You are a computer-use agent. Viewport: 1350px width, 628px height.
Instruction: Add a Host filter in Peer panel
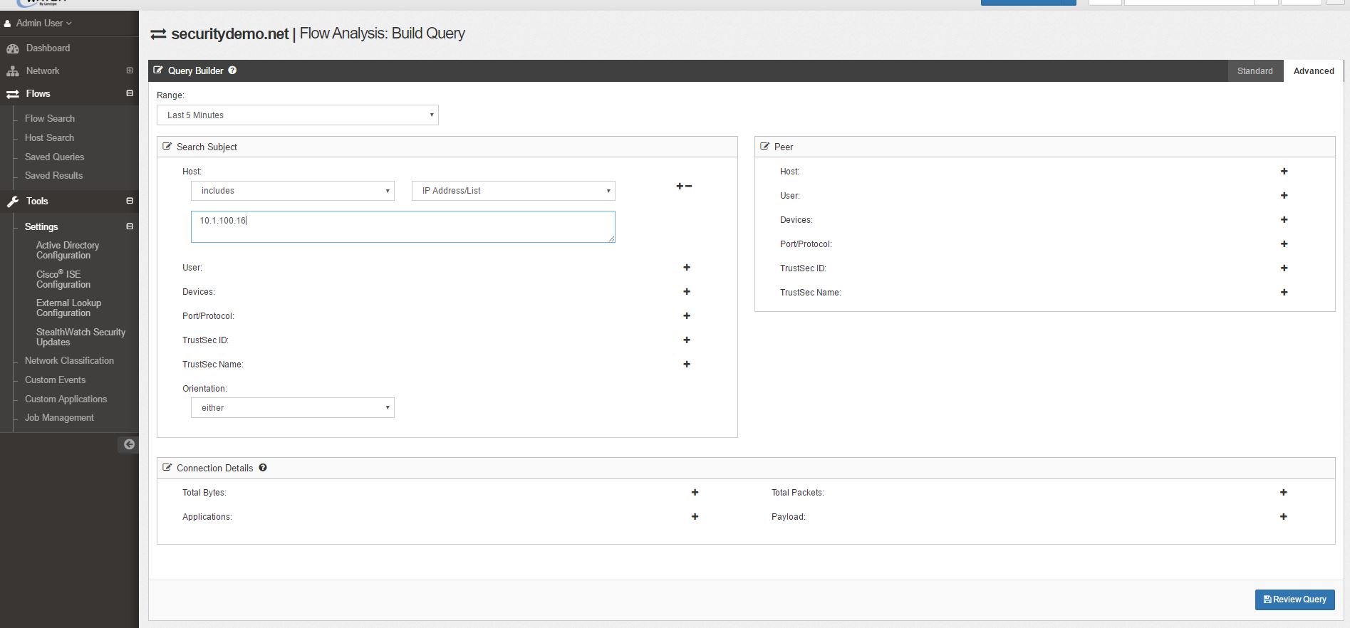(1284, 172)
